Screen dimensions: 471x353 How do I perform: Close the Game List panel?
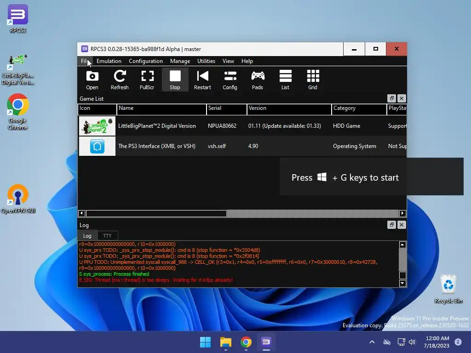[402, 98]
